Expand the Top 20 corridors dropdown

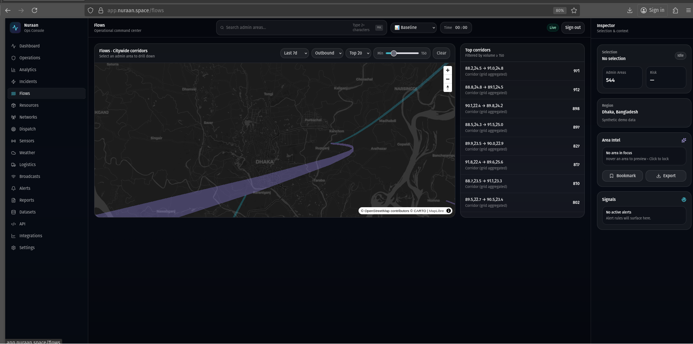pos(359,53)
